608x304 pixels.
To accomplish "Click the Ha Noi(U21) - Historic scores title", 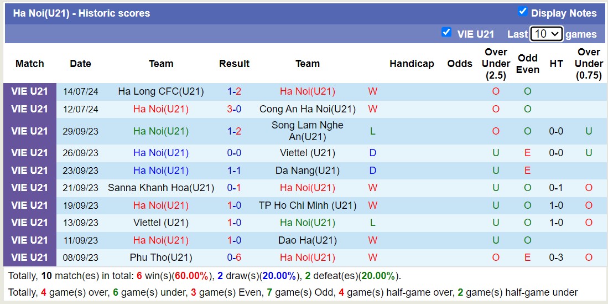I will tap(81, 13).
